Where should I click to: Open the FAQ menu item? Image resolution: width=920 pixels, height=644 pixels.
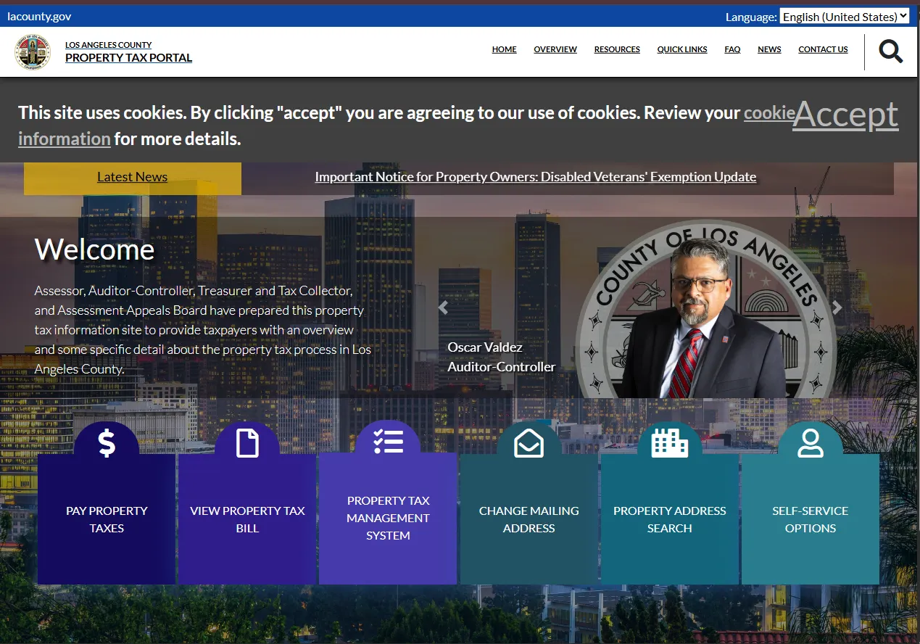732,49
